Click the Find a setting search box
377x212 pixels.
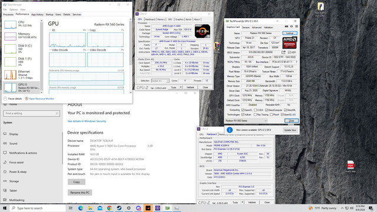tap(31, 113)
